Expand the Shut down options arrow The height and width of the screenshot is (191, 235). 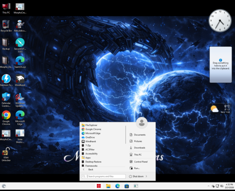(146, 176)
